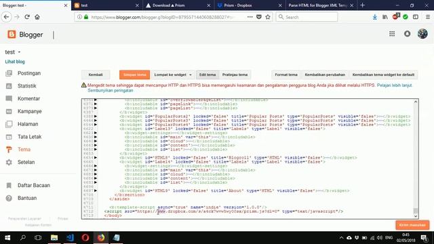Click the green checkmark extension icon
Screen dimensions: 434x244
406,17
